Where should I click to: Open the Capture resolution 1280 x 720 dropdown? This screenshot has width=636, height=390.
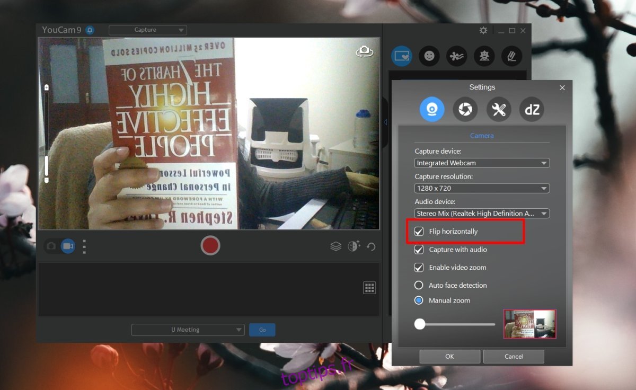482,188
